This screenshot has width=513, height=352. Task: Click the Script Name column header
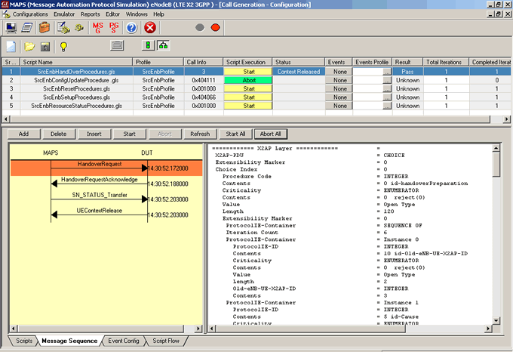[x=76, y=62]
